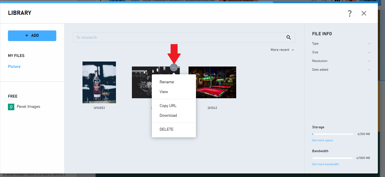Click the file name 261043

(212, 108)
